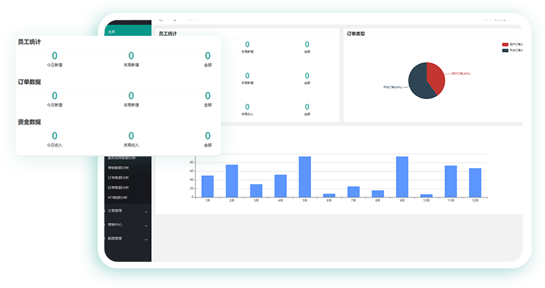Click the dark blue 60% pie slice
The width and height of the screenshot is (545, 288).
[418, 83]
